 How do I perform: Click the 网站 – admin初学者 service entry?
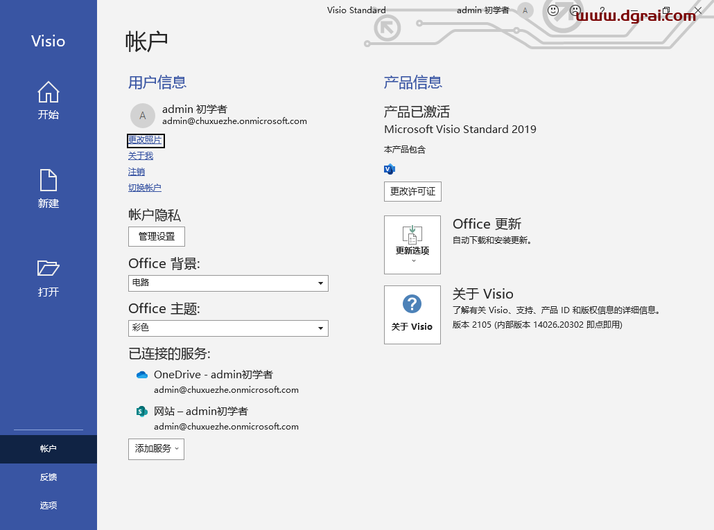coord(201,412)
